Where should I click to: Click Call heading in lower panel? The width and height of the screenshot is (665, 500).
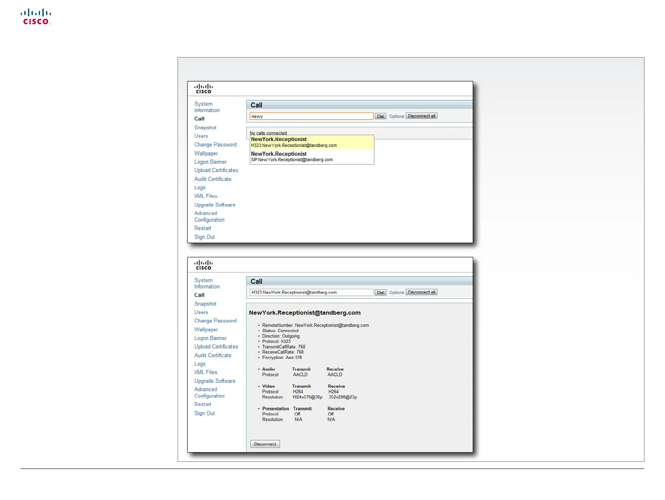pos(257,282)
